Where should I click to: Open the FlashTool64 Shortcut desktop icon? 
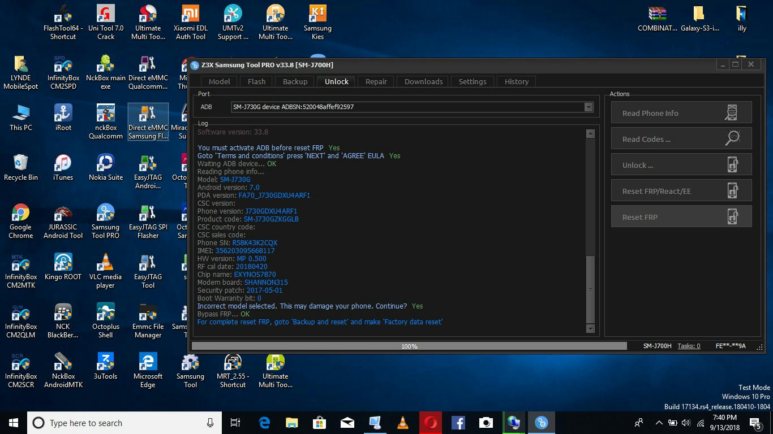coord(63,23)
